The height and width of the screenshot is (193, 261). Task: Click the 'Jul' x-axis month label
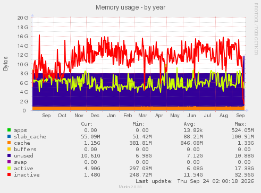pos(207,116)
